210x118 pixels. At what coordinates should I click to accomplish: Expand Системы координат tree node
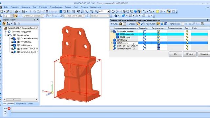point(6,31)
